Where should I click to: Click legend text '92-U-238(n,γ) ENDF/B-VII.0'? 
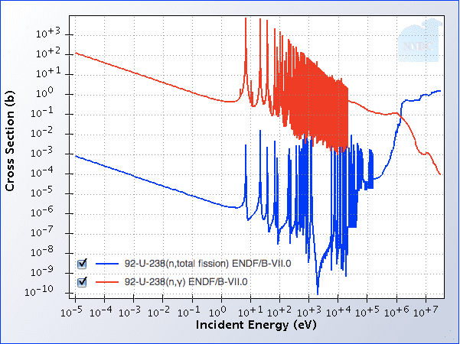point(186,282)
